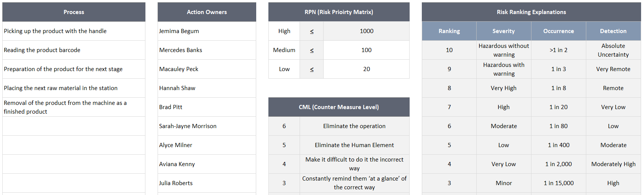Select the 'Moderately High' detection cell
The image size is (643, 195).
click(613, 164)
